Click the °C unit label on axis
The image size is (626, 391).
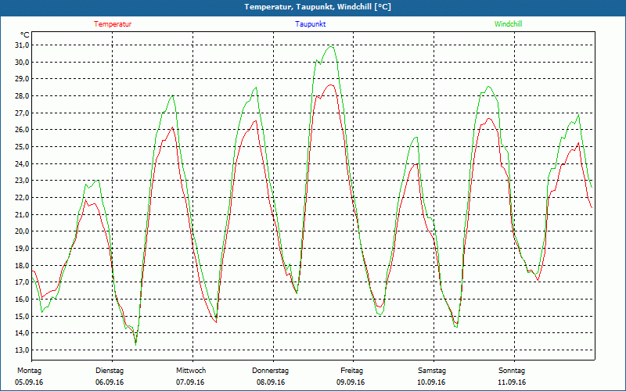tap(25, 35)
